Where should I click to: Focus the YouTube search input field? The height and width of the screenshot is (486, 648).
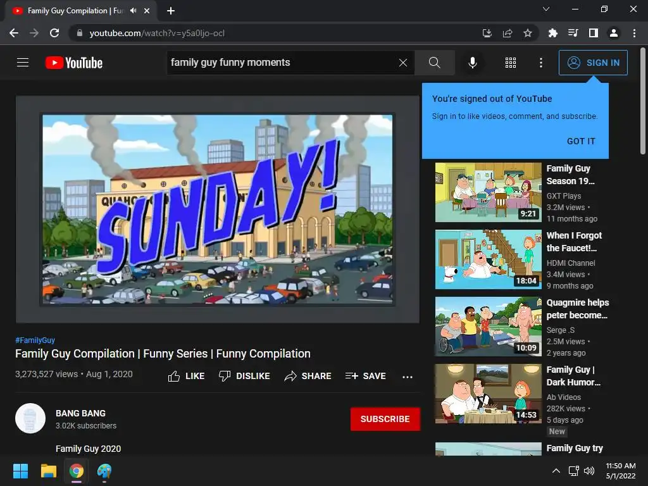[283, 63]
